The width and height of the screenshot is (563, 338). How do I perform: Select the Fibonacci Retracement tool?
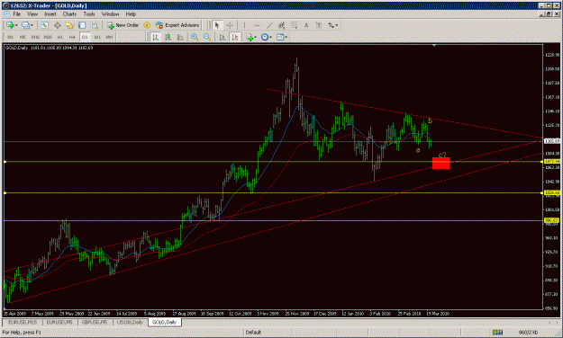[294, 25]
